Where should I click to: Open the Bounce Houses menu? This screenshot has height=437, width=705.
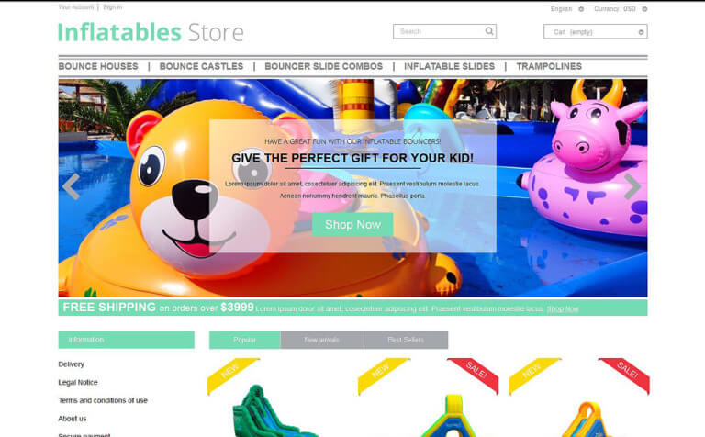tap(98, 66)
